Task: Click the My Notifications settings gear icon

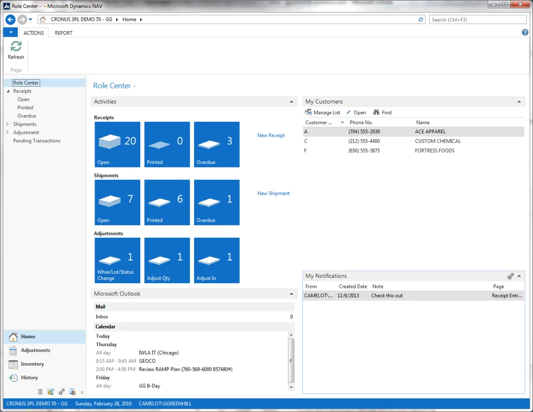Action: point(510,276)
